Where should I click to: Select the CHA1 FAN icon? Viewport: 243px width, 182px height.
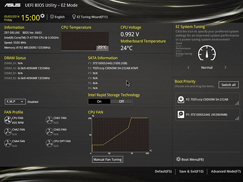pyautogui.click(x=49, y=120)
